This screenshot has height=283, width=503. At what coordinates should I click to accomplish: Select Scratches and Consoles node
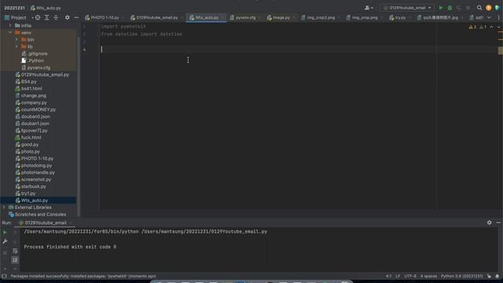(x=37, y=215)
